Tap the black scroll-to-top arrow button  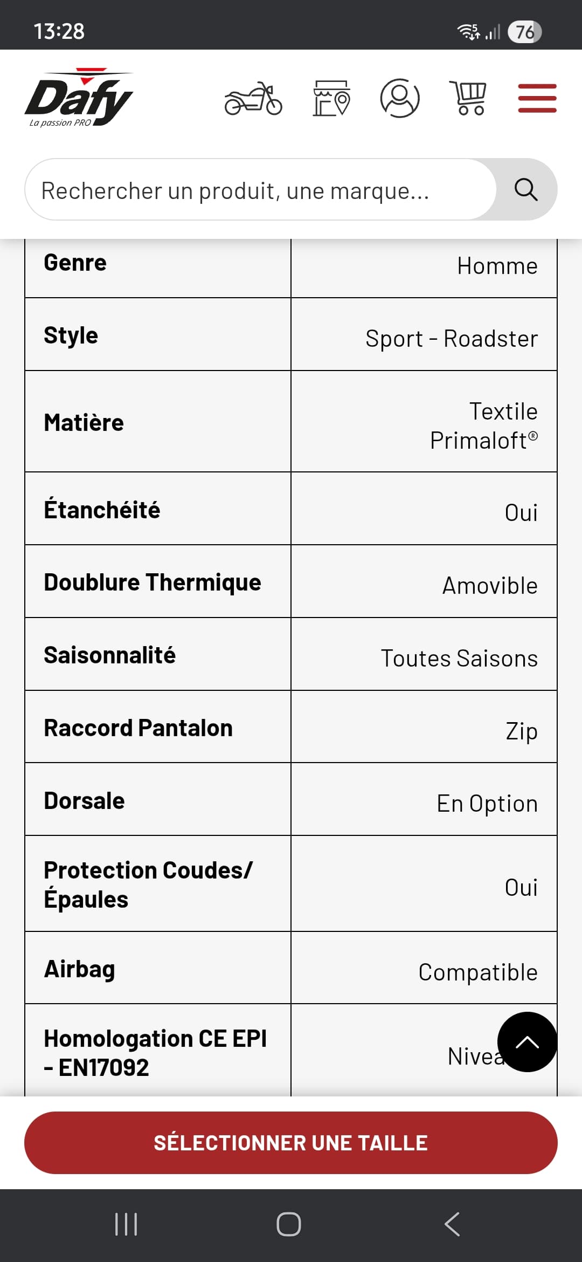pyautogui.click(x=527, y=1042)
